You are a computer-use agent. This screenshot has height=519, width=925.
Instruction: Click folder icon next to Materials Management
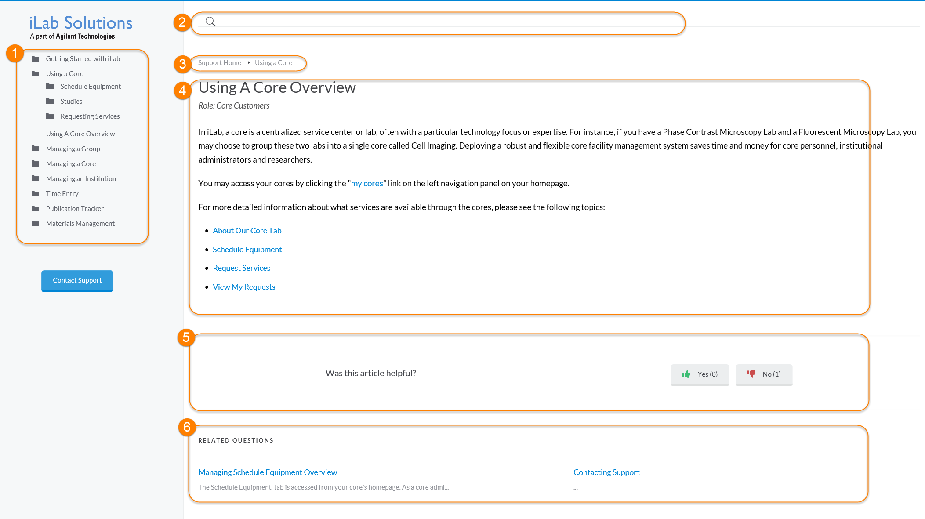36,224
